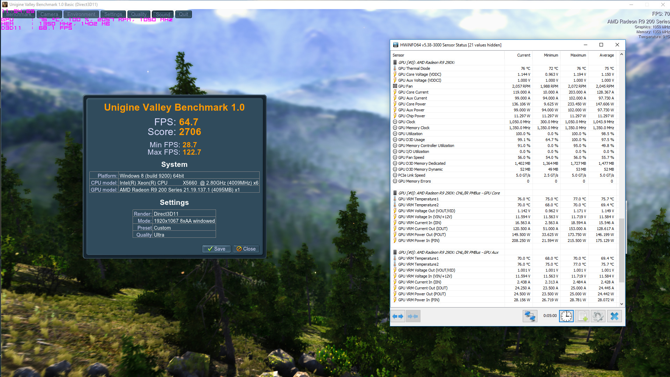
Task: Click the Unigine Valley window title icon
Action: tap(5, 5)
